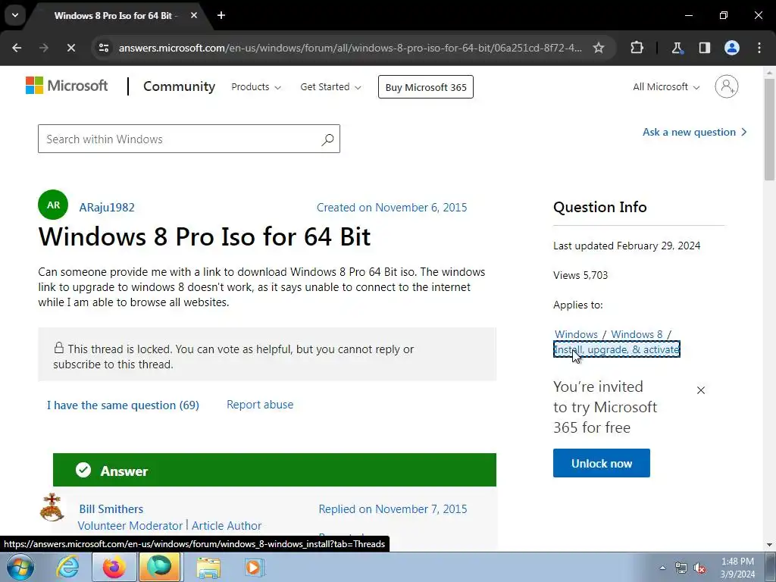776x582 pixels.
Task: Open File Explorer from the taskbar
Action: (208, 567)
